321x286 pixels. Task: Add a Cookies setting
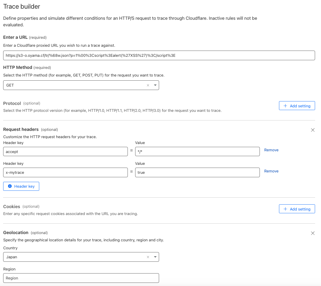coord(297,209)
